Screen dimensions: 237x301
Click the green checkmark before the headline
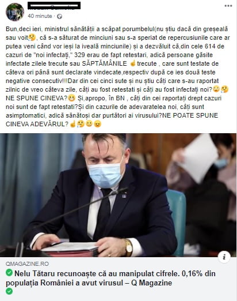coord(9,273)
